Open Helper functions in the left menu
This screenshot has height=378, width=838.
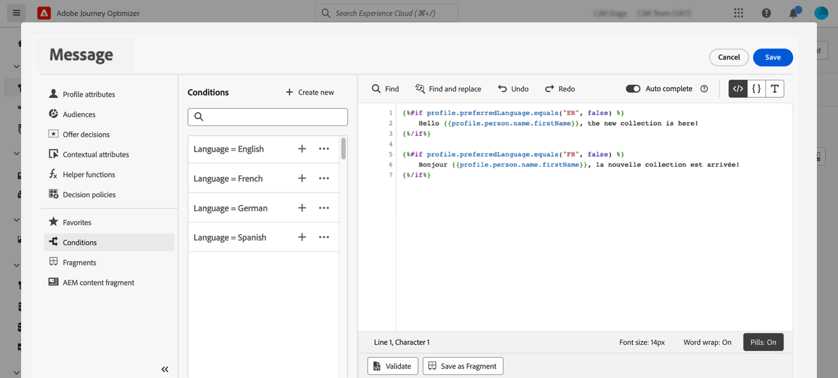click(x=88, y=175)
